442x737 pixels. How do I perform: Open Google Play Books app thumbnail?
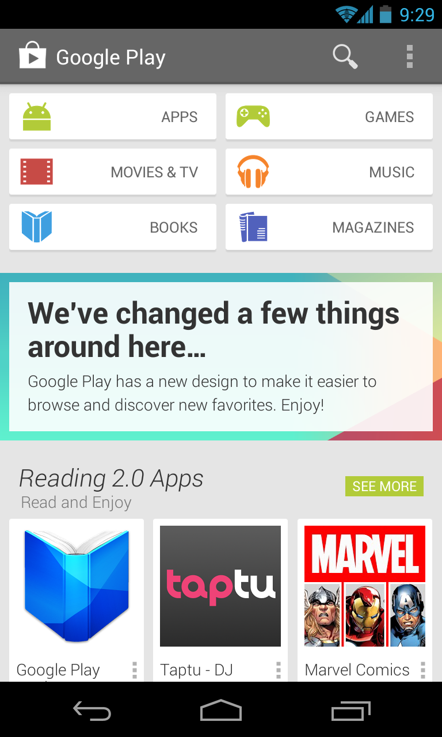coord(77,586)
